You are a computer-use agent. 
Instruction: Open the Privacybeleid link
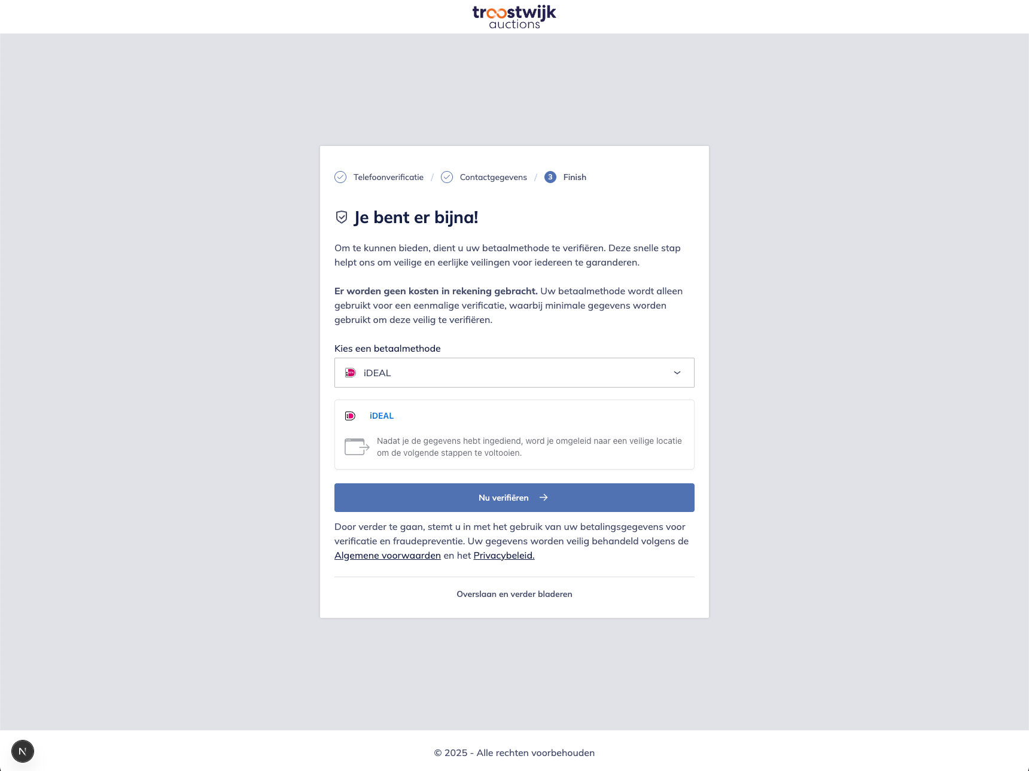point(504,556)
